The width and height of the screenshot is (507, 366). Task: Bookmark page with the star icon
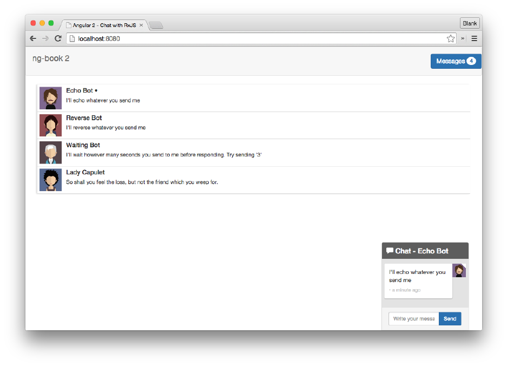coord(450,38)
